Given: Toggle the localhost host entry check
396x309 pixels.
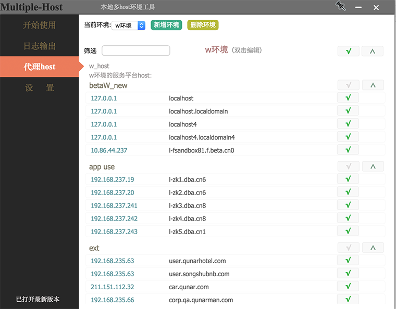Looking at the screenshot, I should [348, 98].
